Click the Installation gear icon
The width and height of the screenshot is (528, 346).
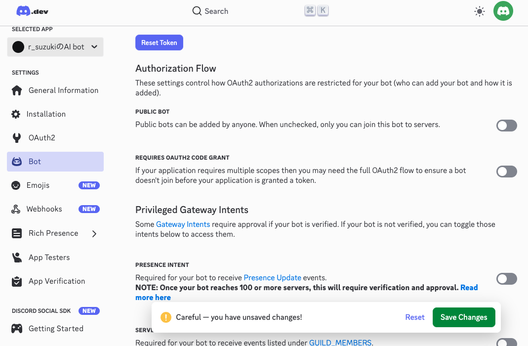point(16,114)
